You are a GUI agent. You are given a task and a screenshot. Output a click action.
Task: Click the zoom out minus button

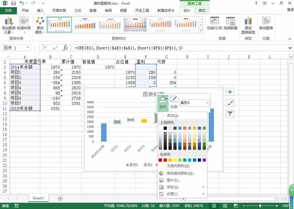point(244,206)
